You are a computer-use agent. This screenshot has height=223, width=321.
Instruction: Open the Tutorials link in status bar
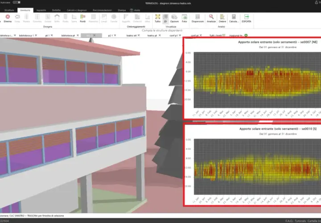300,221
